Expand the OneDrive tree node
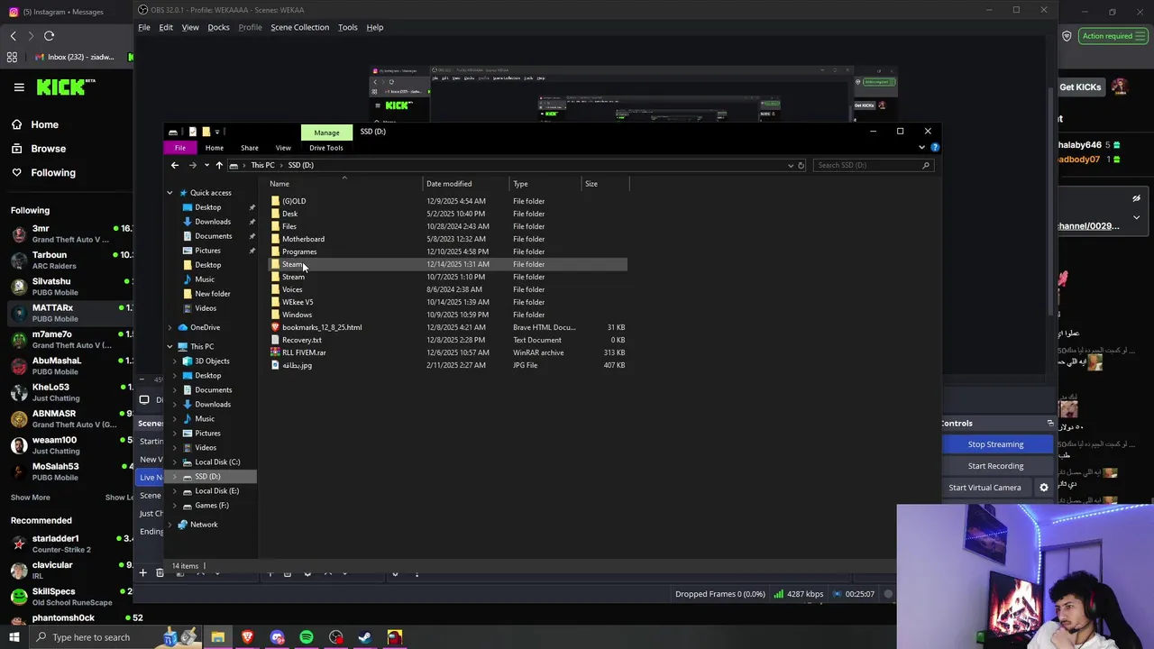Screen dimensions: 1154x649 (x=169, y=327)
